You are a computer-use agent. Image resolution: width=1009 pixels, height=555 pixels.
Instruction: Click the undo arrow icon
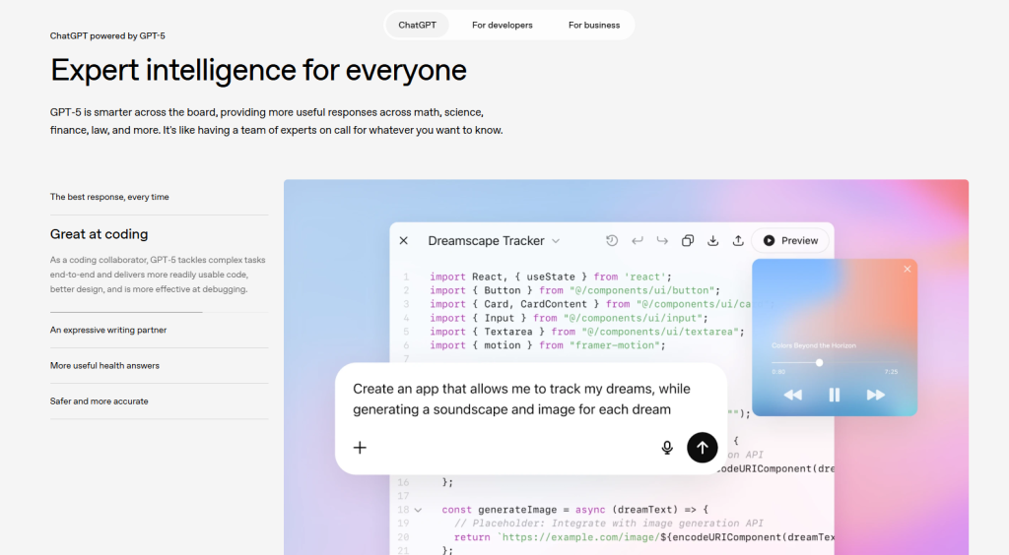pos(638,240)
